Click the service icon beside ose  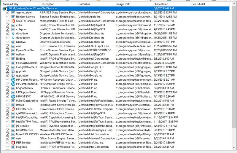(x=13, y=138)
